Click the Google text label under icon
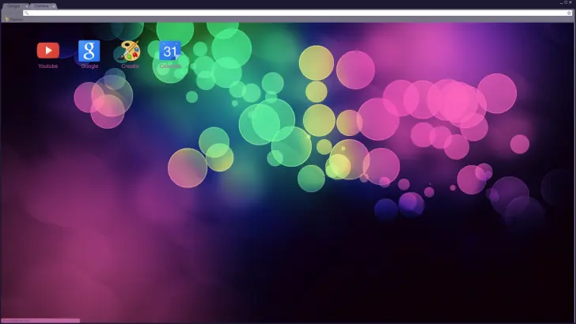The image size is (576, 324). pos(89,66)
